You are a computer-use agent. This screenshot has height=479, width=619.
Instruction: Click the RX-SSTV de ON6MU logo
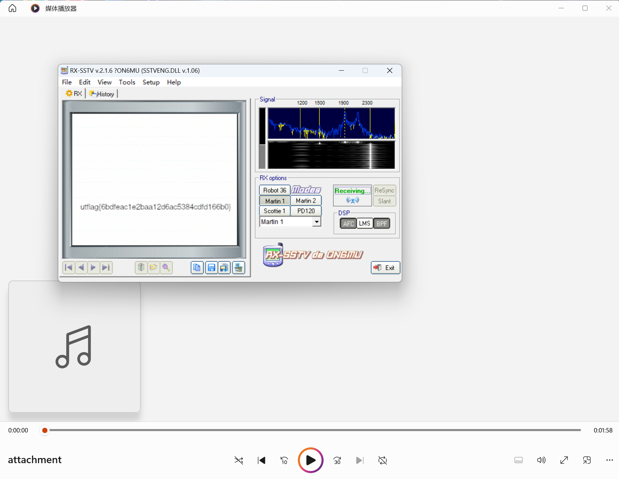click(x=313, y=255)
